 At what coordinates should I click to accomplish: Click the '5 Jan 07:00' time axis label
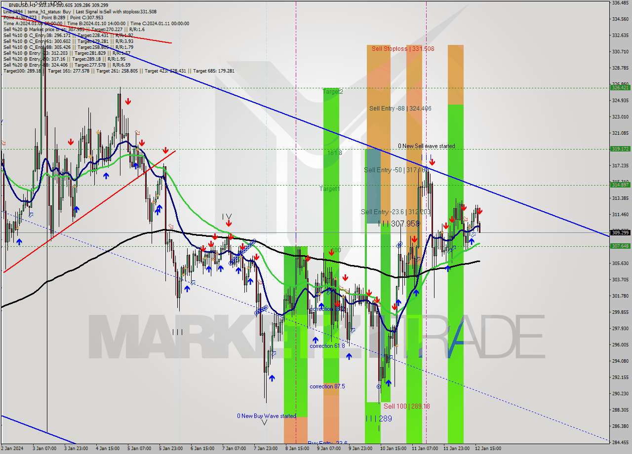tap(139, 449)
